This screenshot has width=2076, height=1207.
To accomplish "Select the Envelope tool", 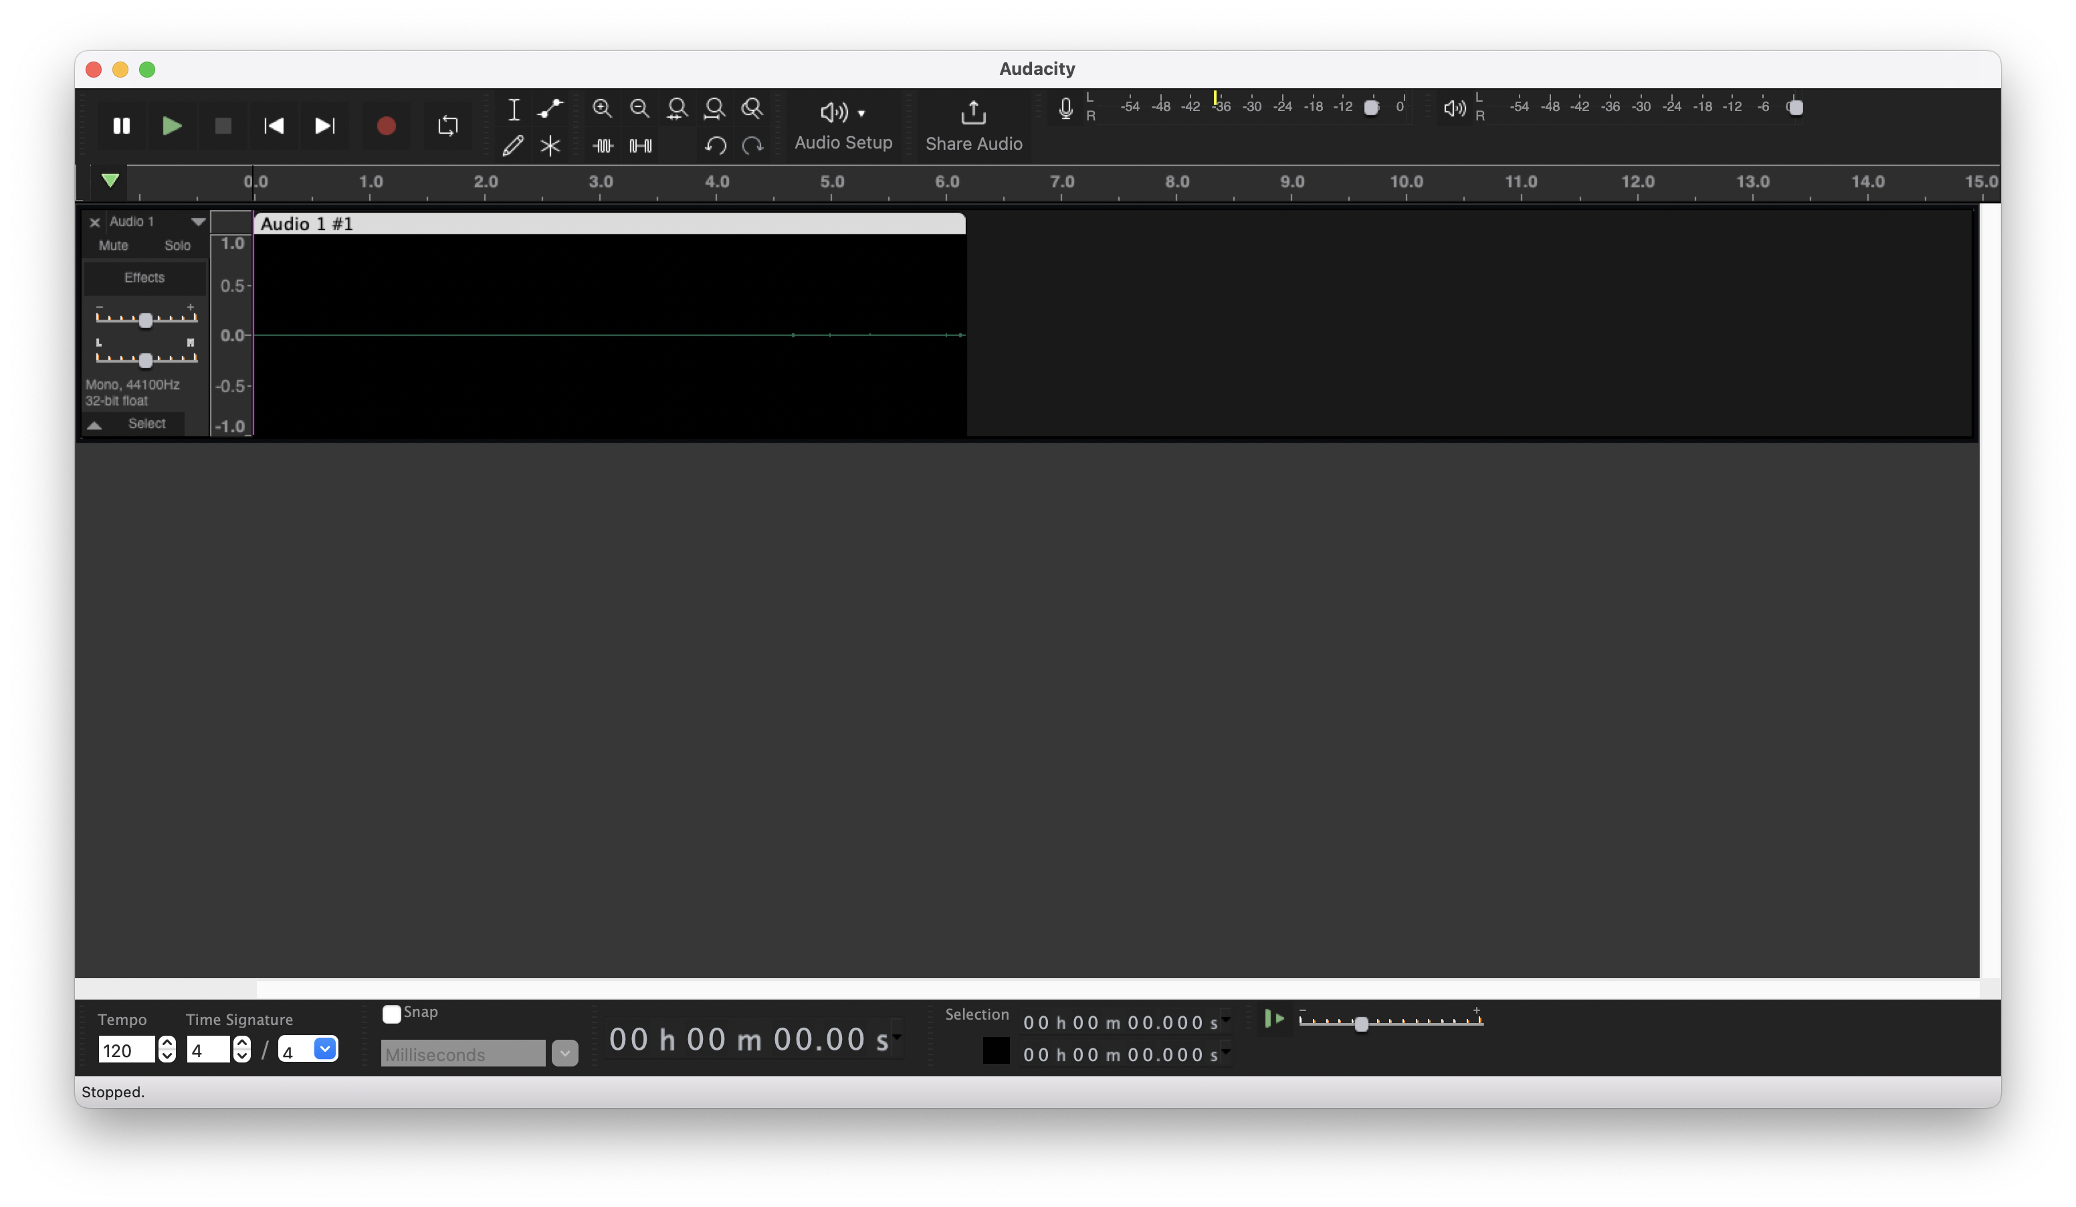I will point(550,108).
